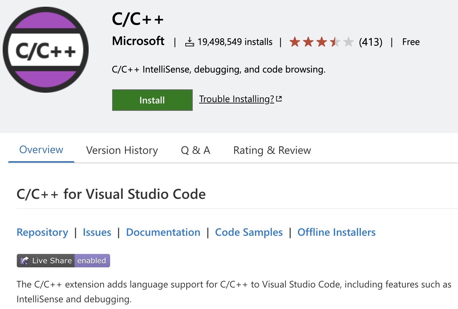Click the paragraph about the C/C++ extension
Viewport: 458px width, 309px height.
click(x=234, y=292)
